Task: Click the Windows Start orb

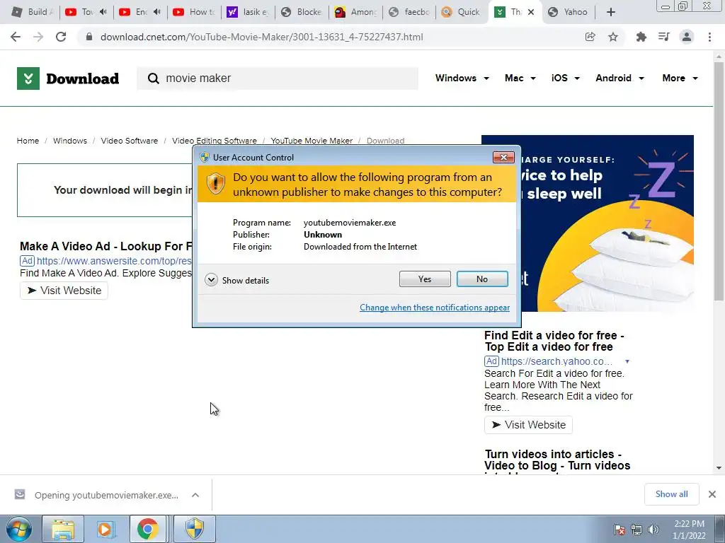Action: click(x=19, y=529)
